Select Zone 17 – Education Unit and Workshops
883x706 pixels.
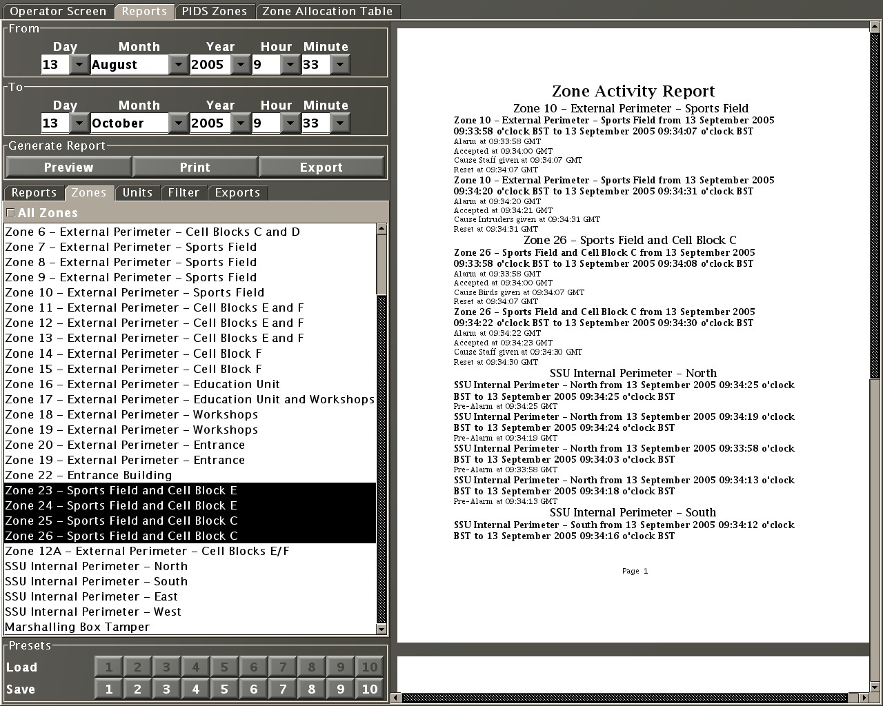point(190,400)
